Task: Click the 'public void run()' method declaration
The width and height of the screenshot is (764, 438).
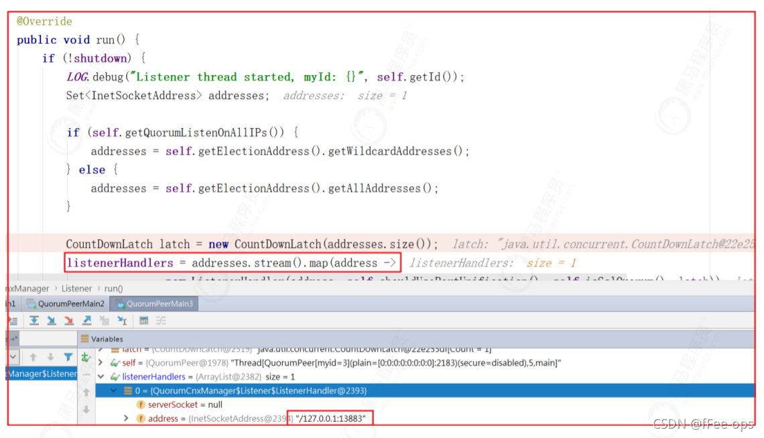Action: [78, 40]
